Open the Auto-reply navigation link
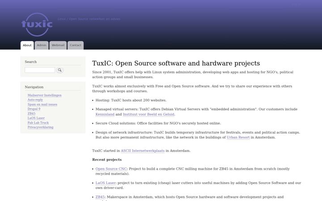The image size is (322, 201). click(x=35, y=100)
